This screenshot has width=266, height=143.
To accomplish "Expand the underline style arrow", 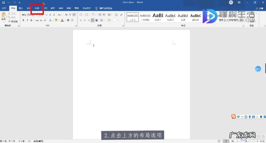I will [x=34, y=20].
